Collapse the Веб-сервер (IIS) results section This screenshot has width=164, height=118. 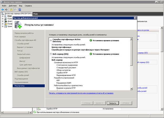(51, 54)
